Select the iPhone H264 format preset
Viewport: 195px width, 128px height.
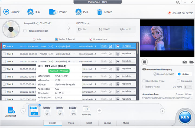47,111
